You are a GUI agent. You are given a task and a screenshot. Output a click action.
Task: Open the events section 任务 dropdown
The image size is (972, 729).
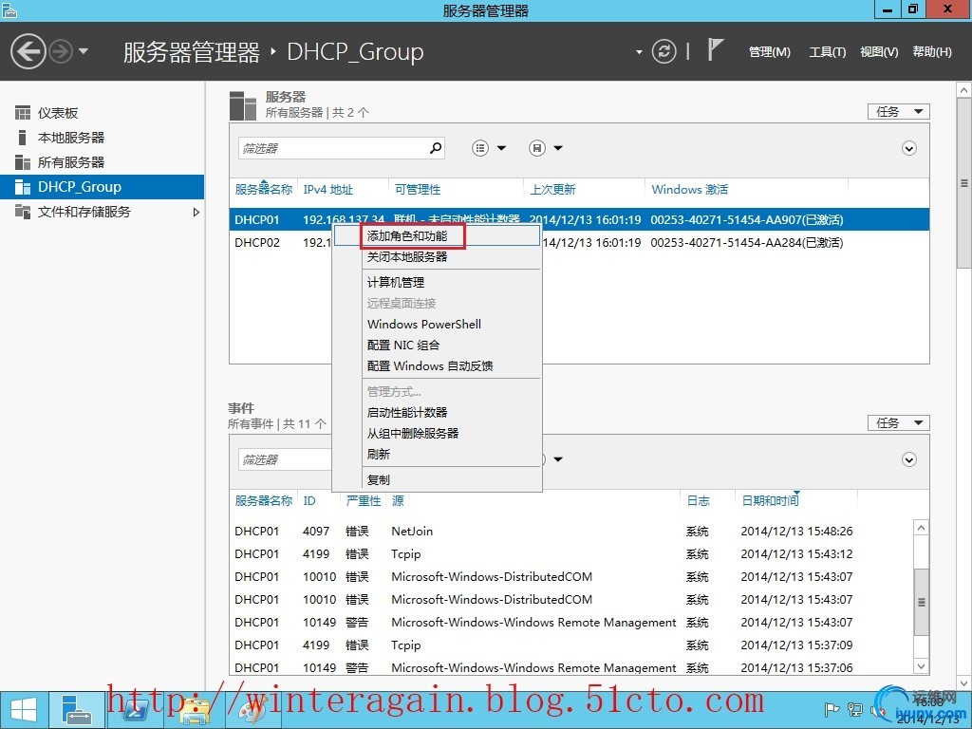[898, 422]
